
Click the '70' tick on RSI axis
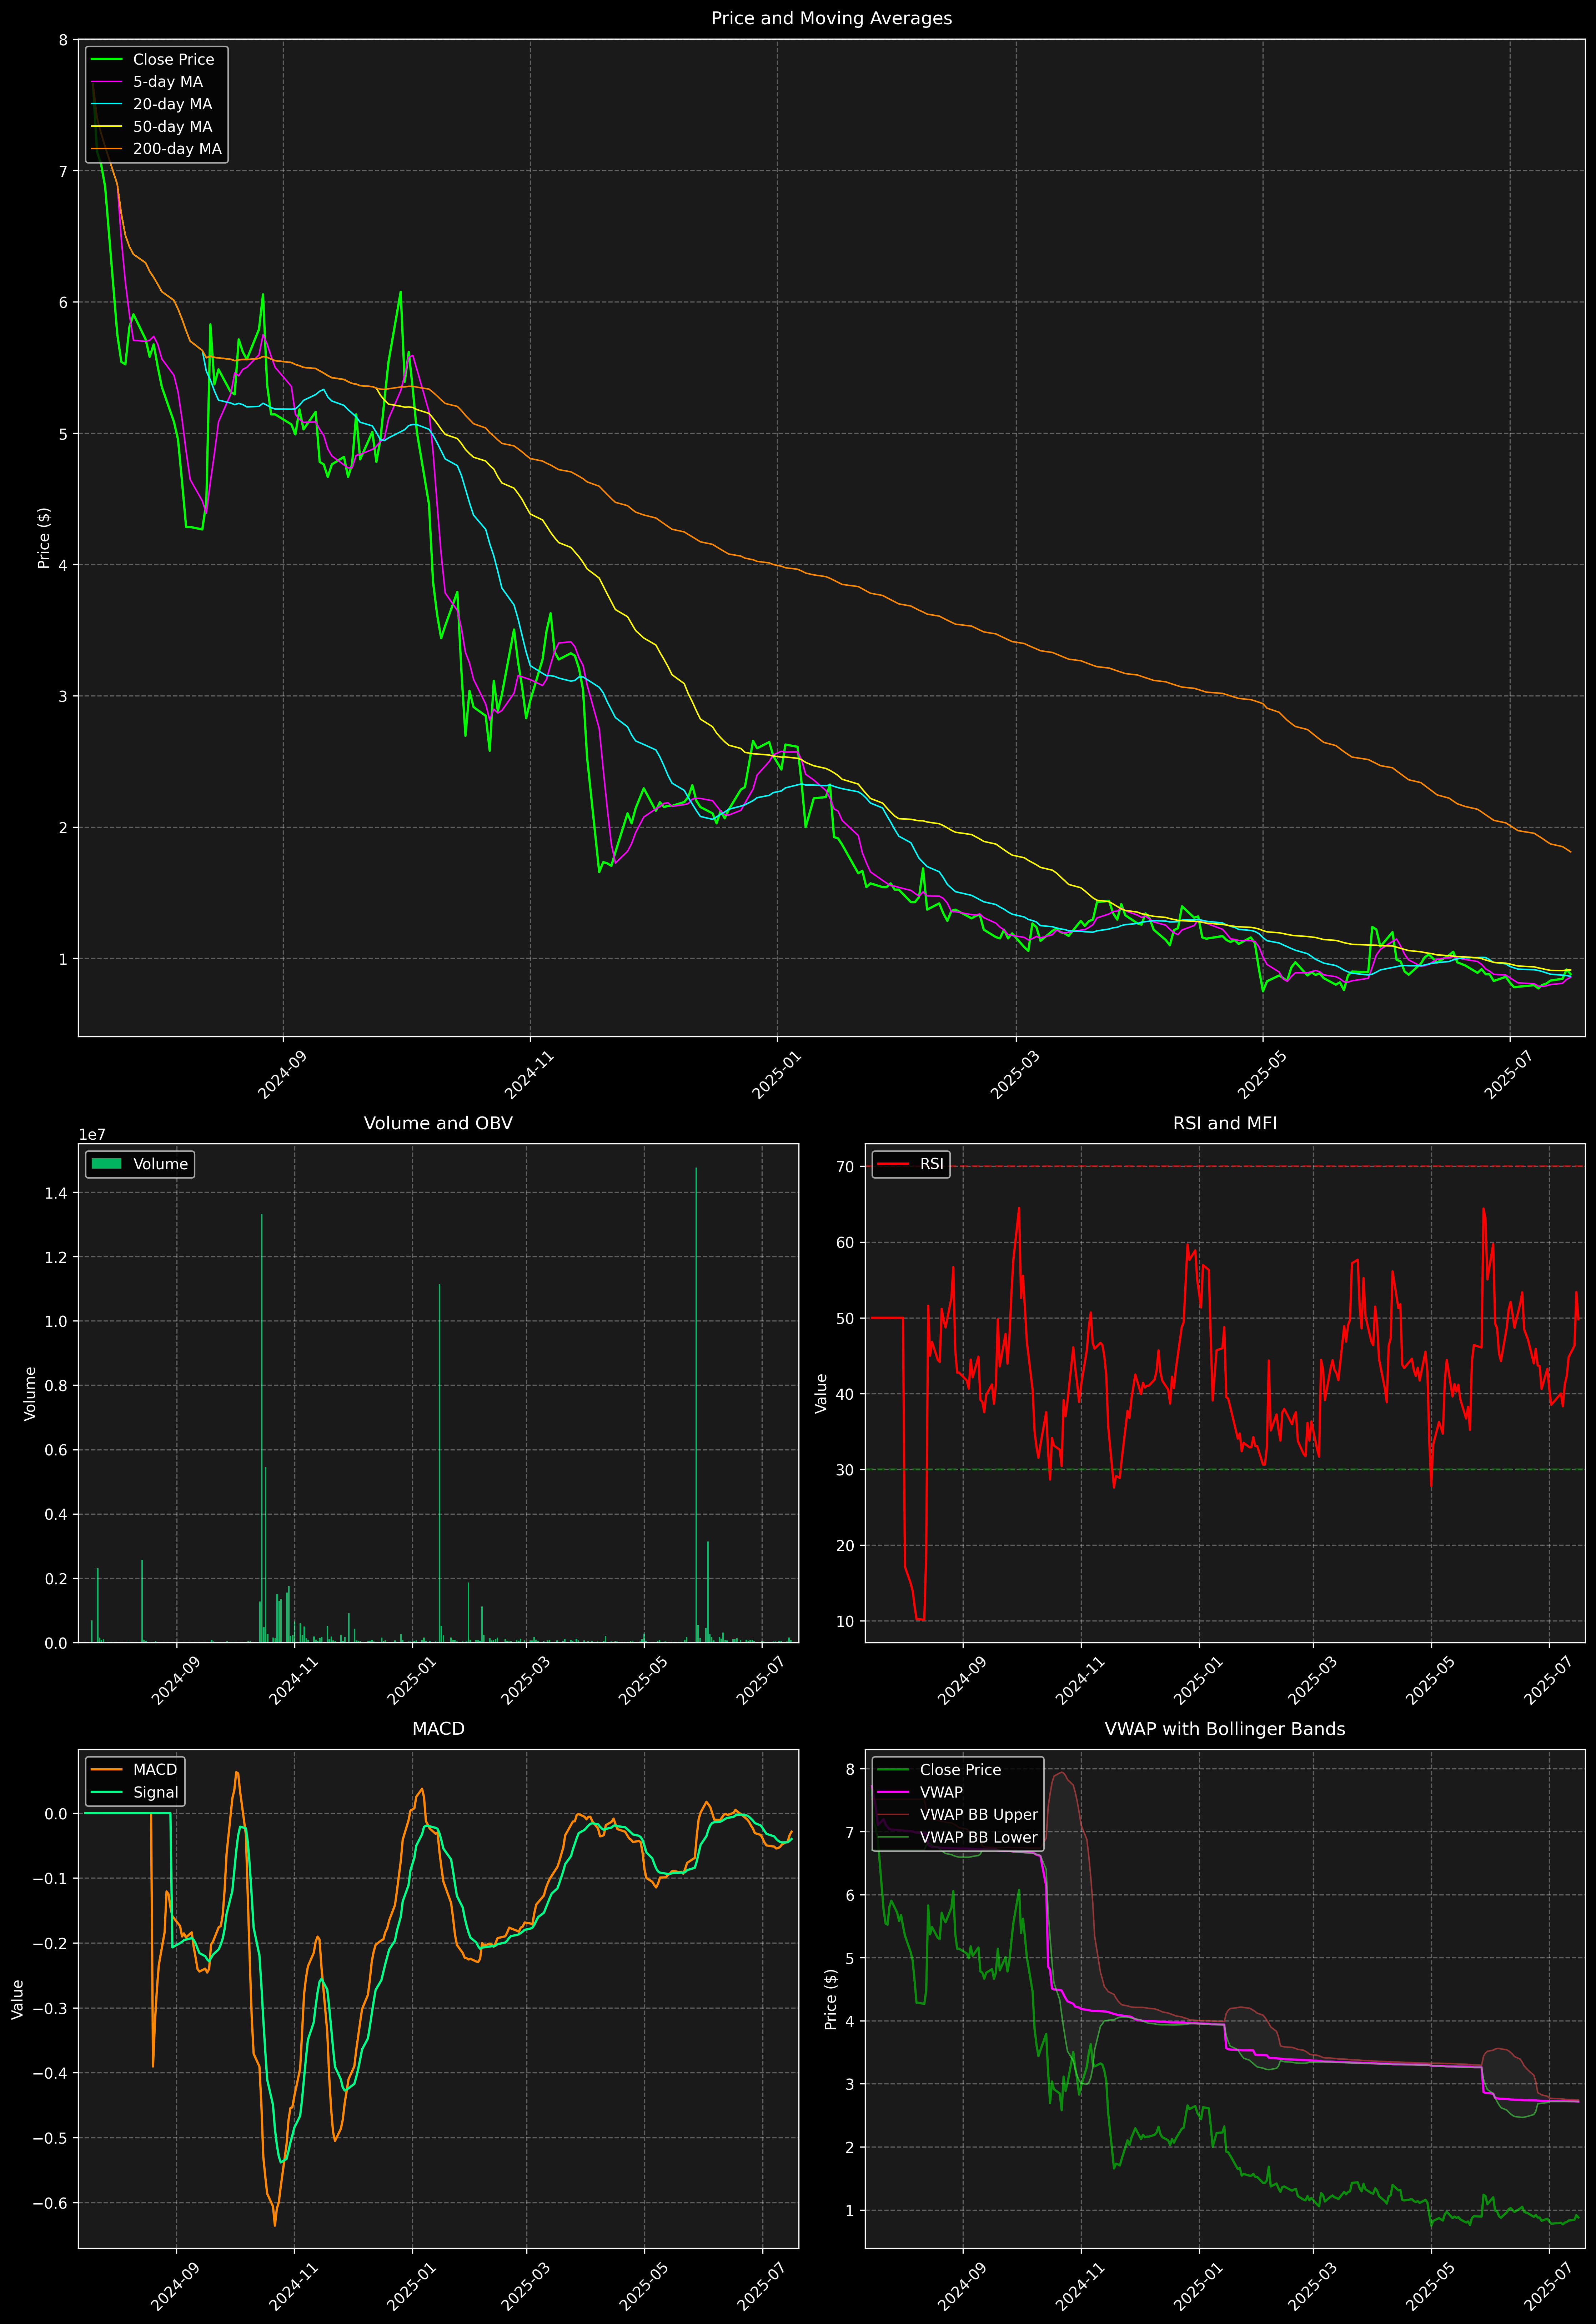pyautogui.click(x=846, y=1167)
